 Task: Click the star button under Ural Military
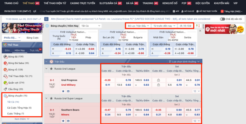63,91
